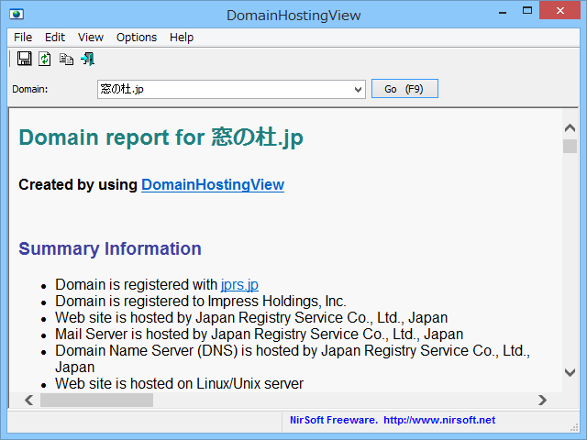Click the 'Domain report for 窓の杜.jp' heading
Image resolution: width=587 pixels, height=440 pixels.
tap(161, 137)
